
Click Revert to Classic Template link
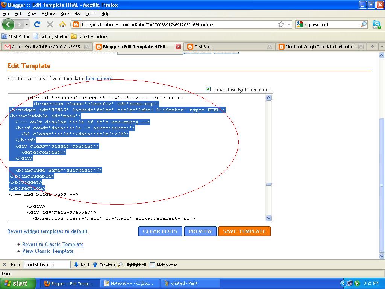(x=53, y=244)
